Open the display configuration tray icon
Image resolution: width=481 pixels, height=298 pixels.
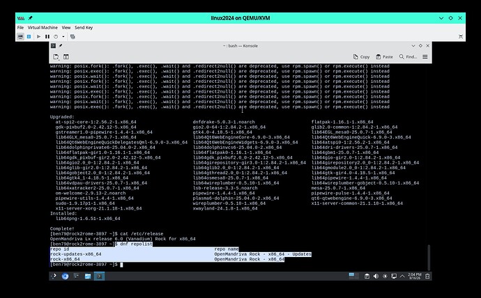(394, 276)
